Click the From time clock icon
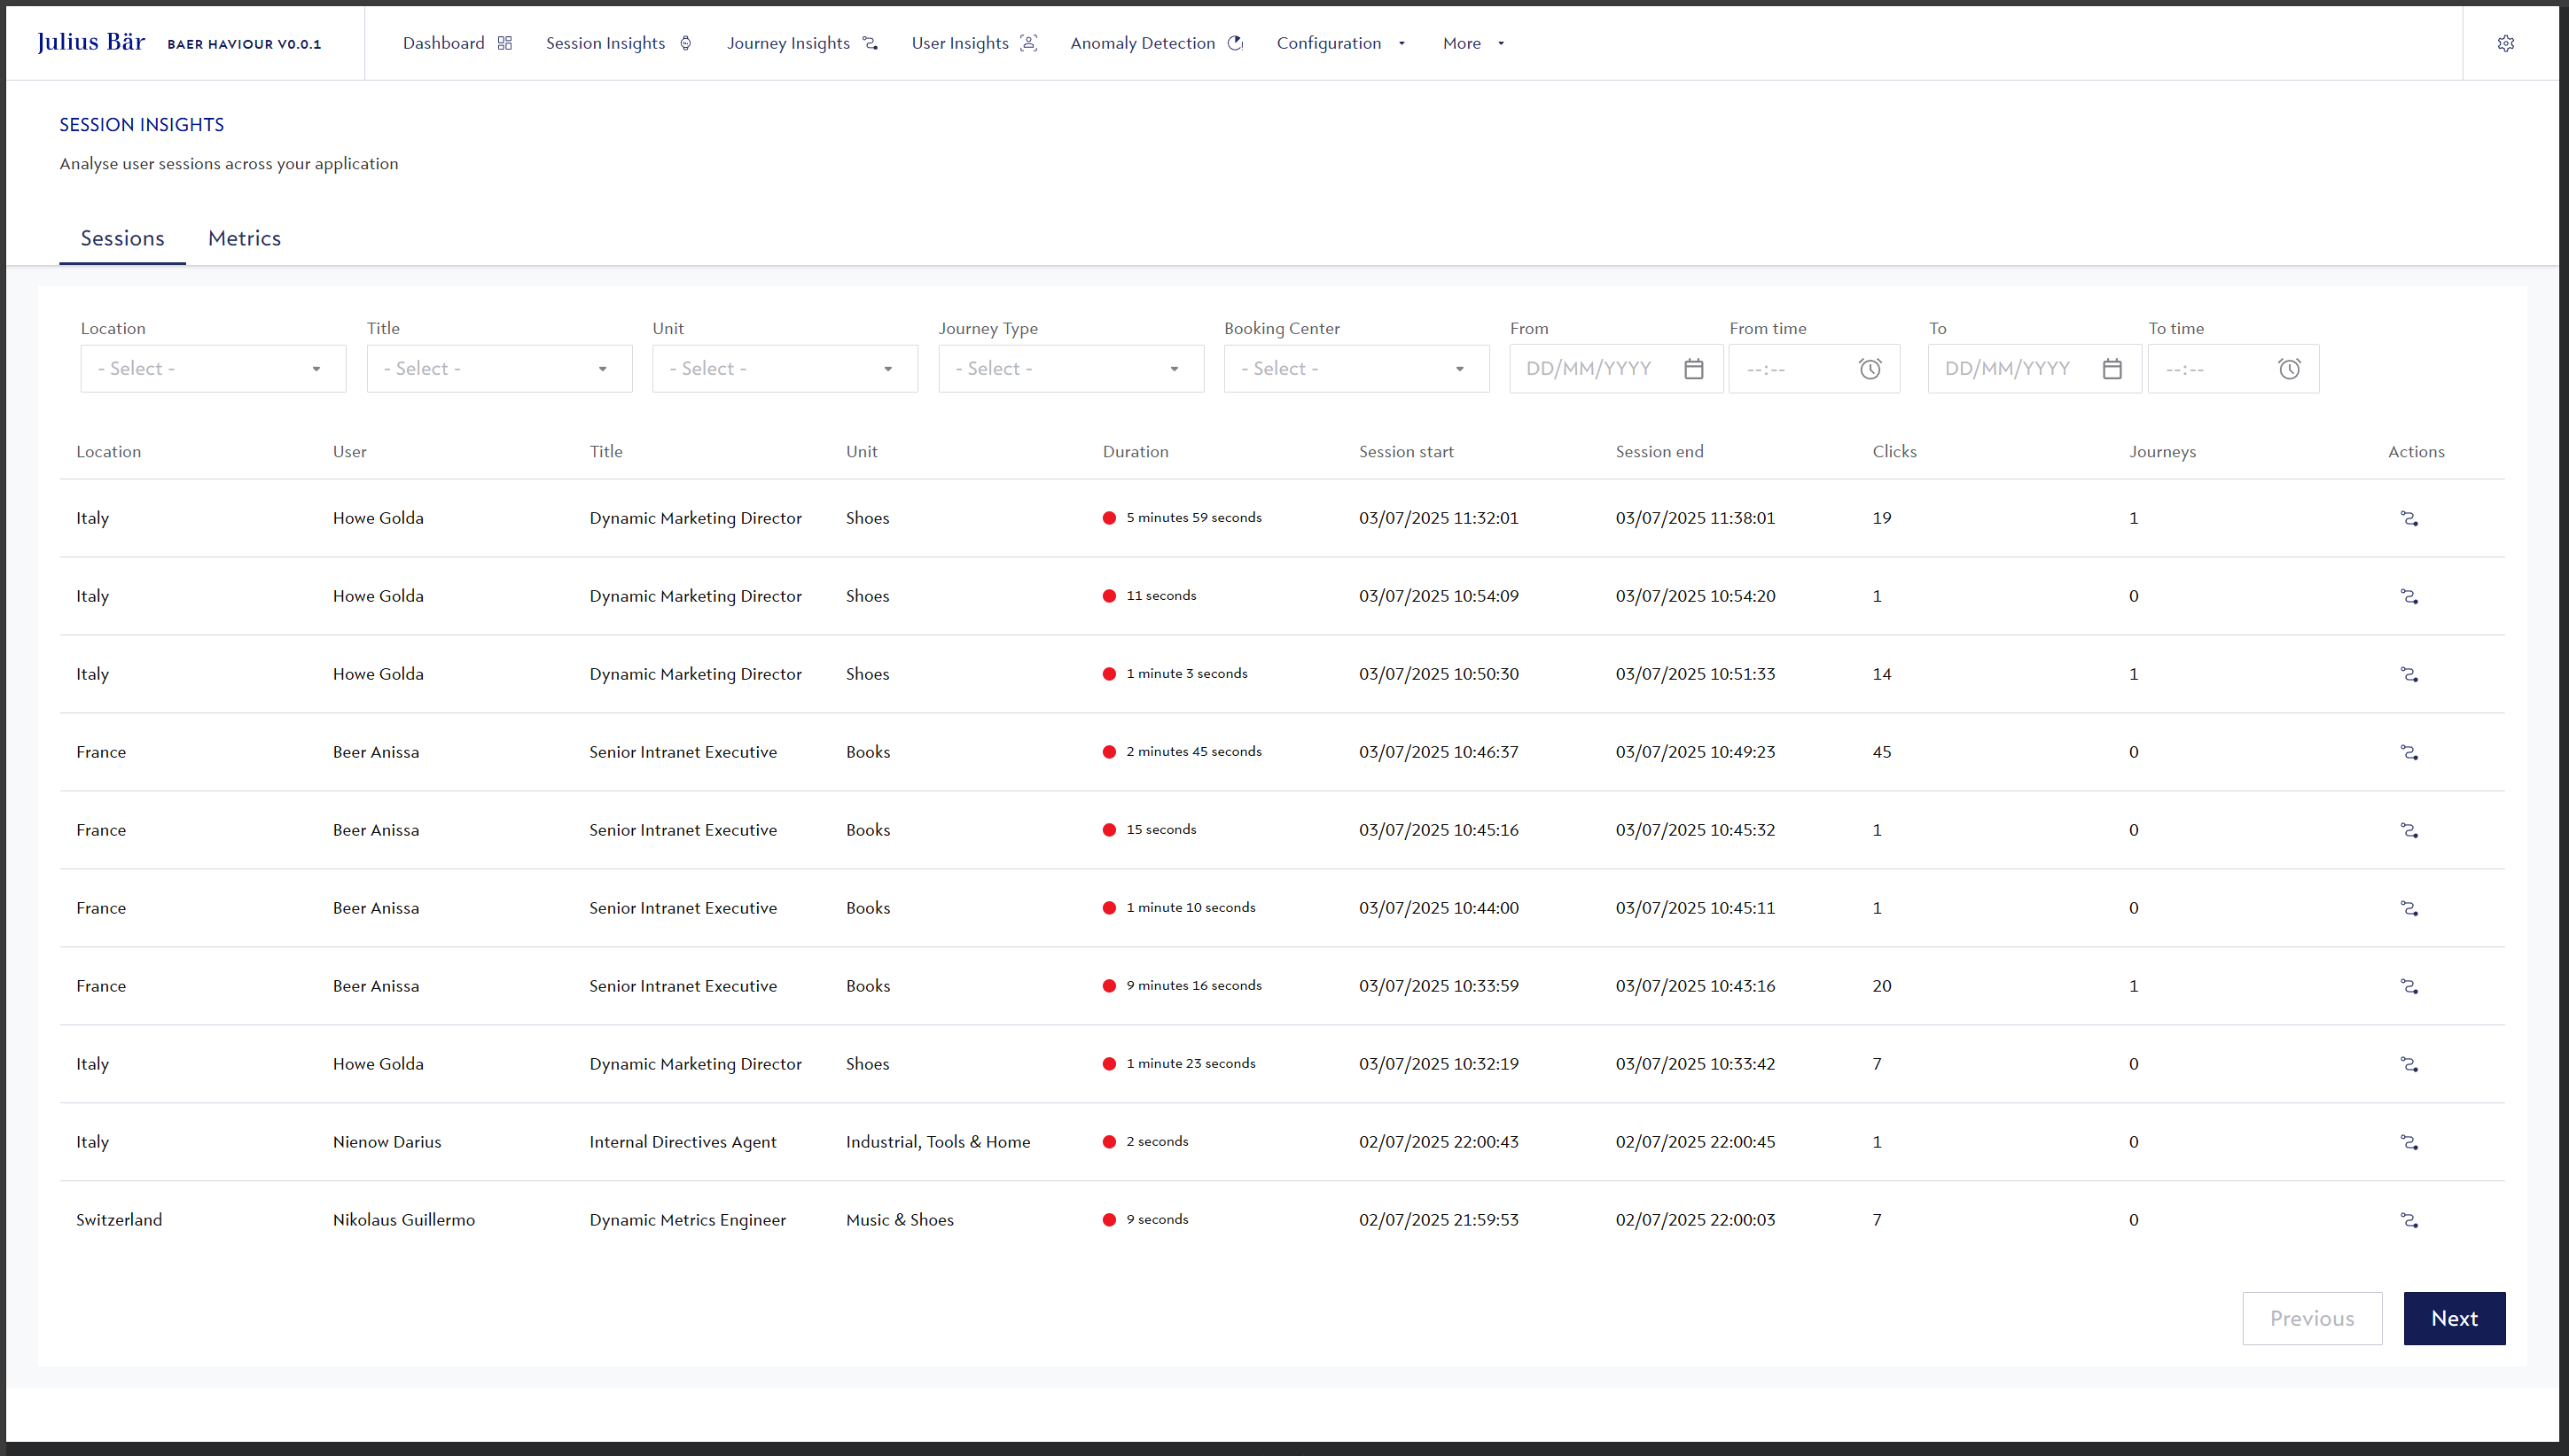Image resolution: width=2569 pixels, height=1456 pixels. point(1870,369)
